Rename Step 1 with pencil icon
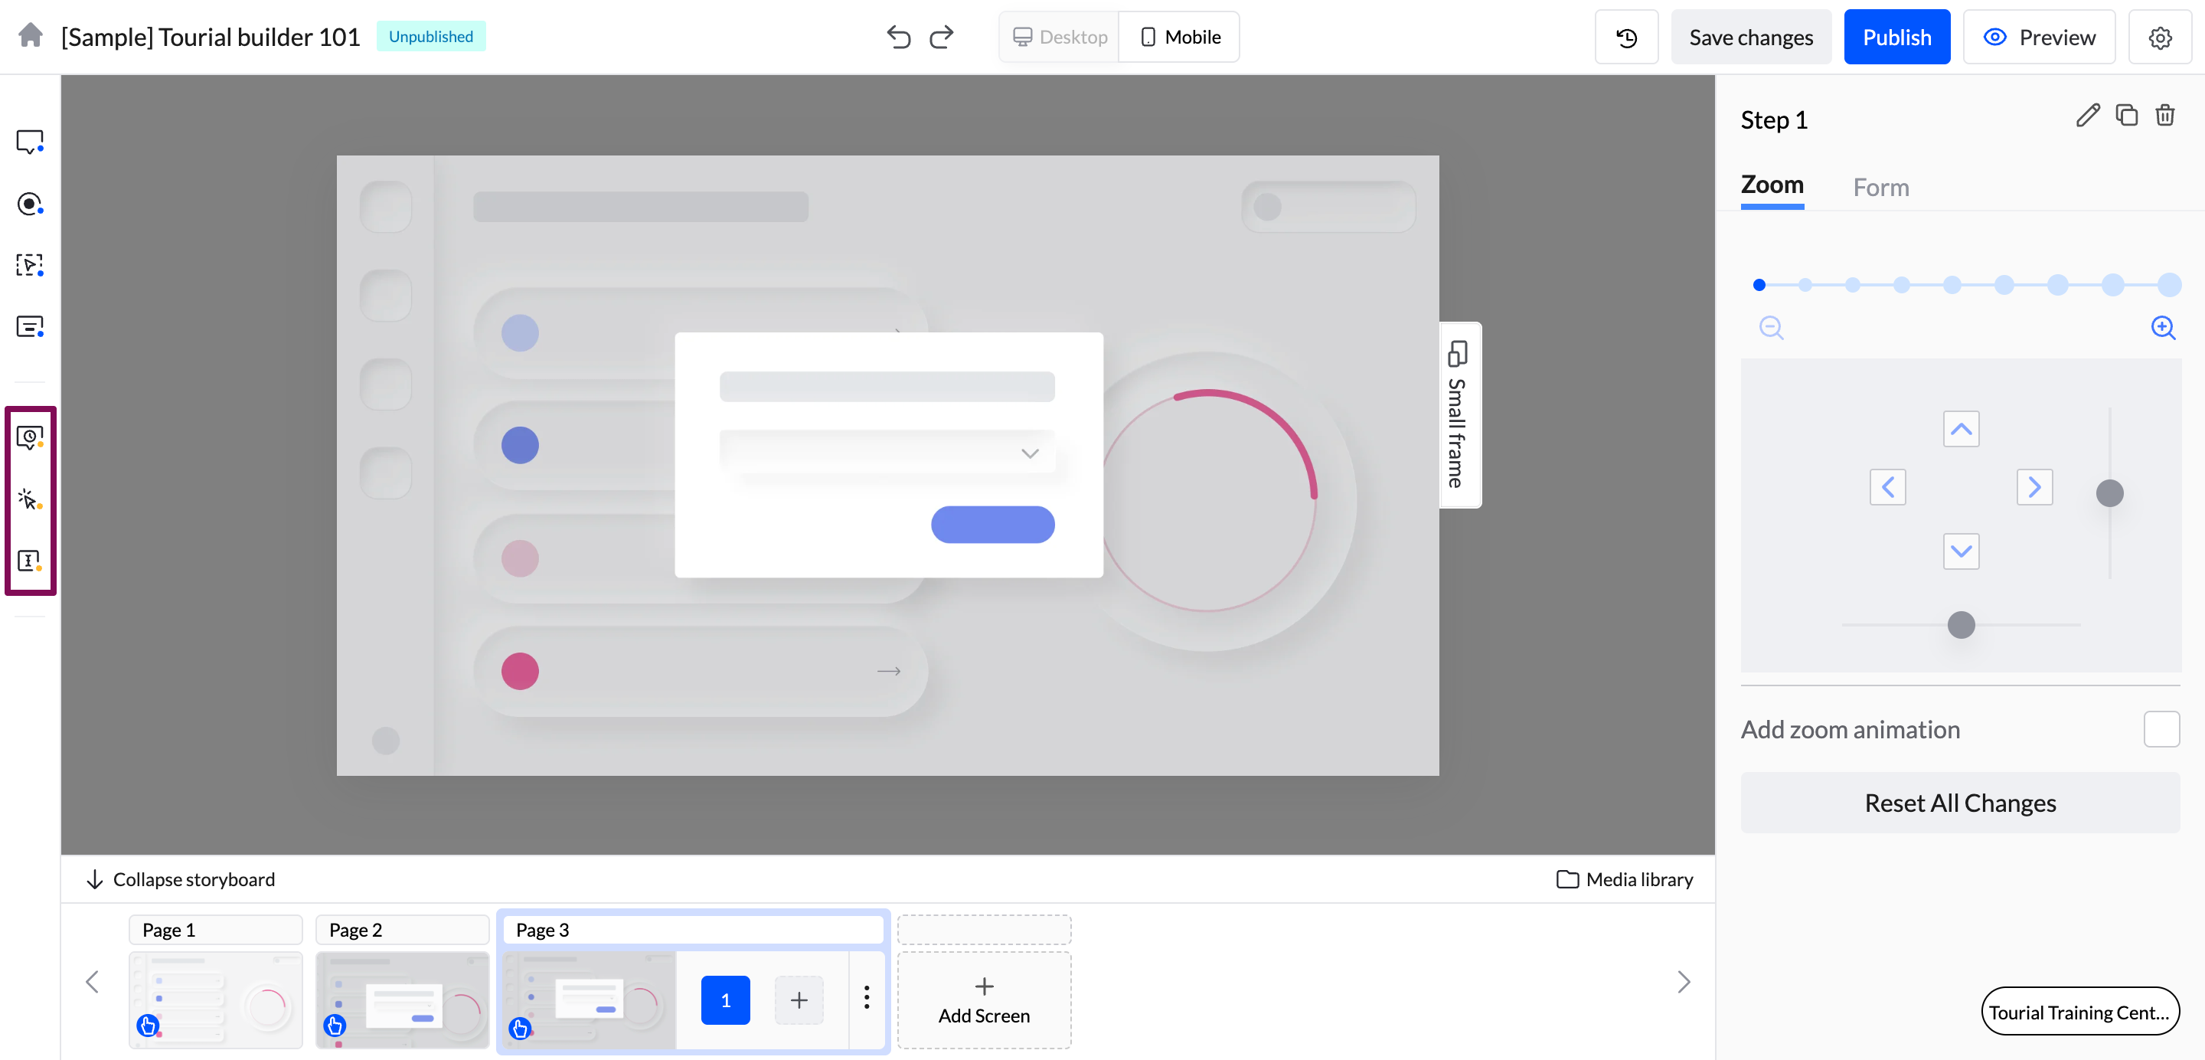The height and width of the screenshot is (1060, 2205). pyautogui.click(x=2087, y=116)
